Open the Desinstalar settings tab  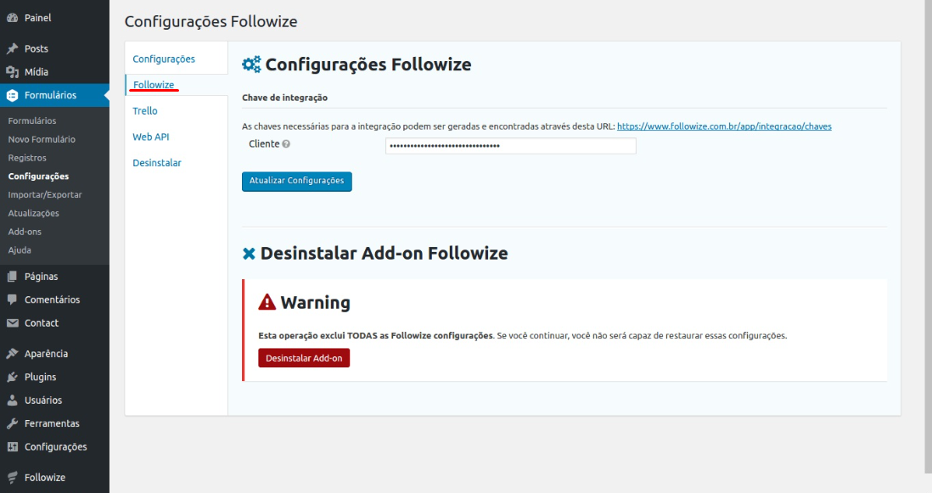(x=157, y=163)
